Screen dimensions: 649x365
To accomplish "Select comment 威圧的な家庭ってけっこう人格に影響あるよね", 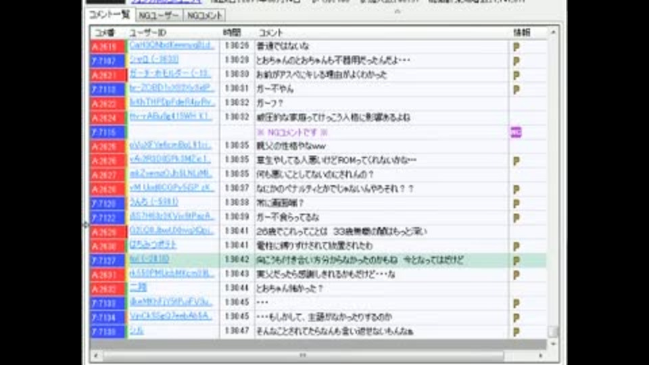I will coord(333,118).
